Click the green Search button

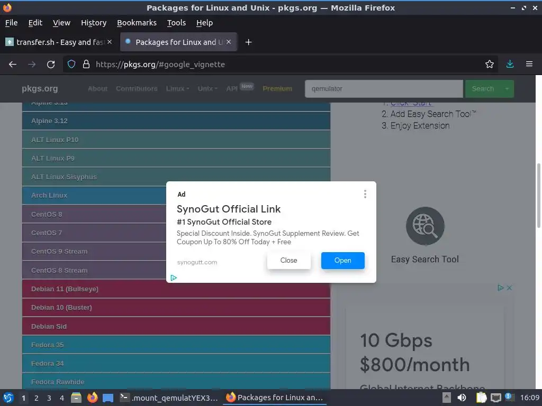click(x=483, y=89)
